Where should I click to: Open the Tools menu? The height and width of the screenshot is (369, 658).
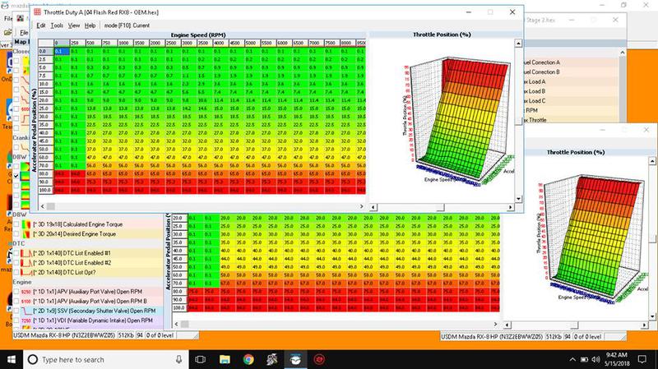pos(57,26)
